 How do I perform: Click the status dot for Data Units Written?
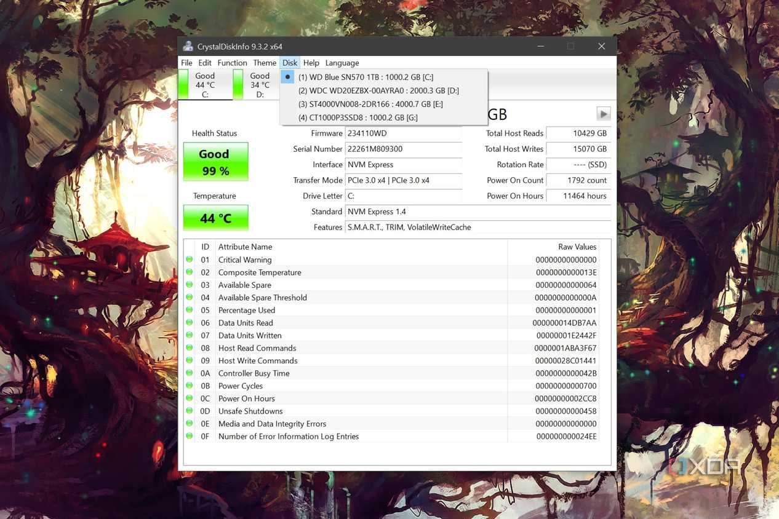coord(190,335)
